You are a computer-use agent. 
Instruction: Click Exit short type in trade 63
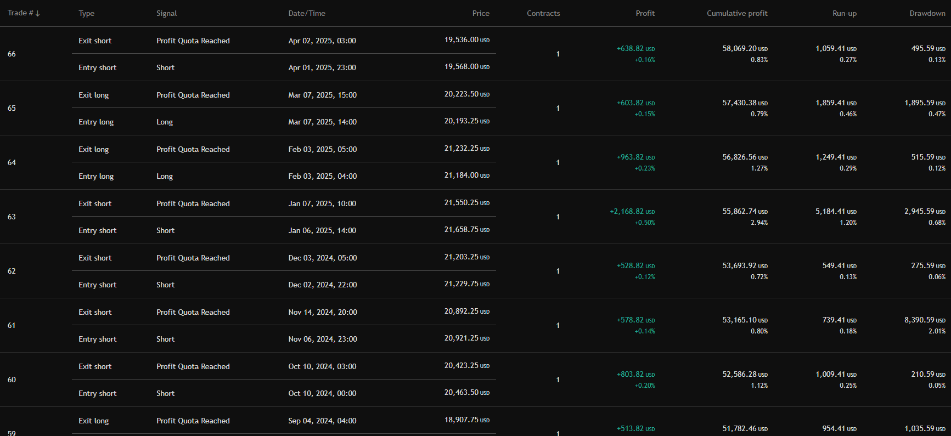point(95,203)
